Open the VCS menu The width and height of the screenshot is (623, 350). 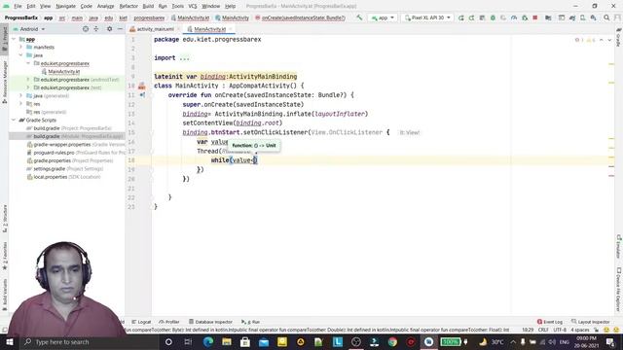tap(193, 6)
